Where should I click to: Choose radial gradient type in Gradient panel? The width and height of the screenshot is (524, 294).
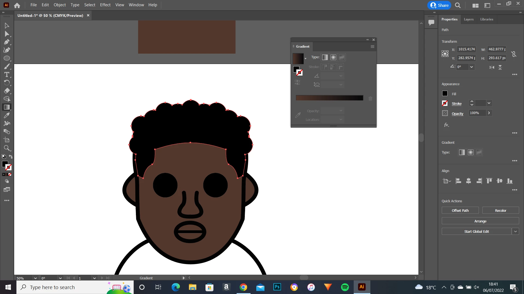pyautogui.click(x=333, y=57)
